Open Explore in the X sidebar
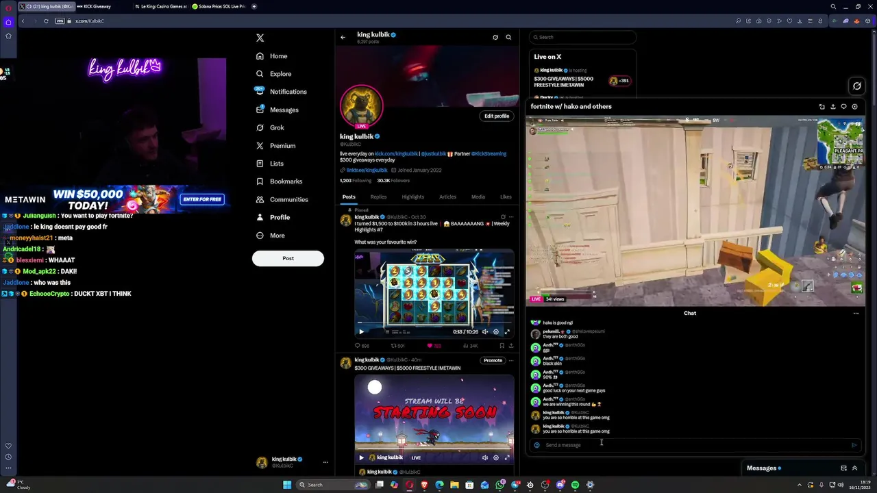Viewport: 877px width, 493px height. pyautogui.click(x=273, y=74)
